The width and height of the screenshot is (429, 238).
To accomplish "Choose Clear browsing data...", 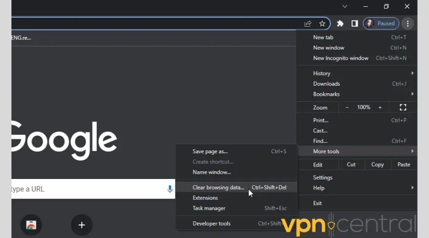I will coord(236,188).
